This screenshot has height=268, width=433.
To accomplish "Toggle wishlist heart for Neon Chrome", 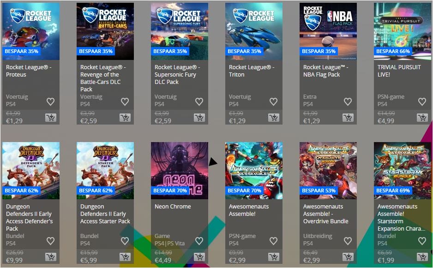I will point(199,241).
